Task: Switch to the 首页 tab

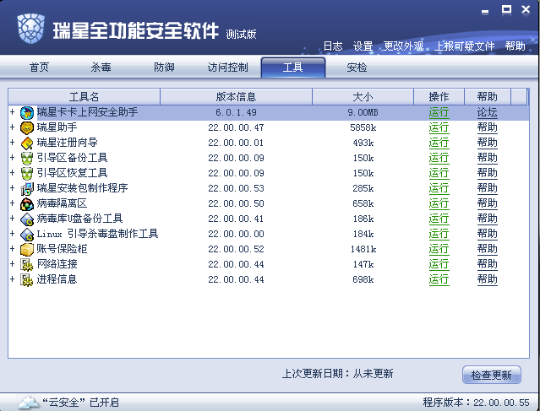Action: coord(39,68)
